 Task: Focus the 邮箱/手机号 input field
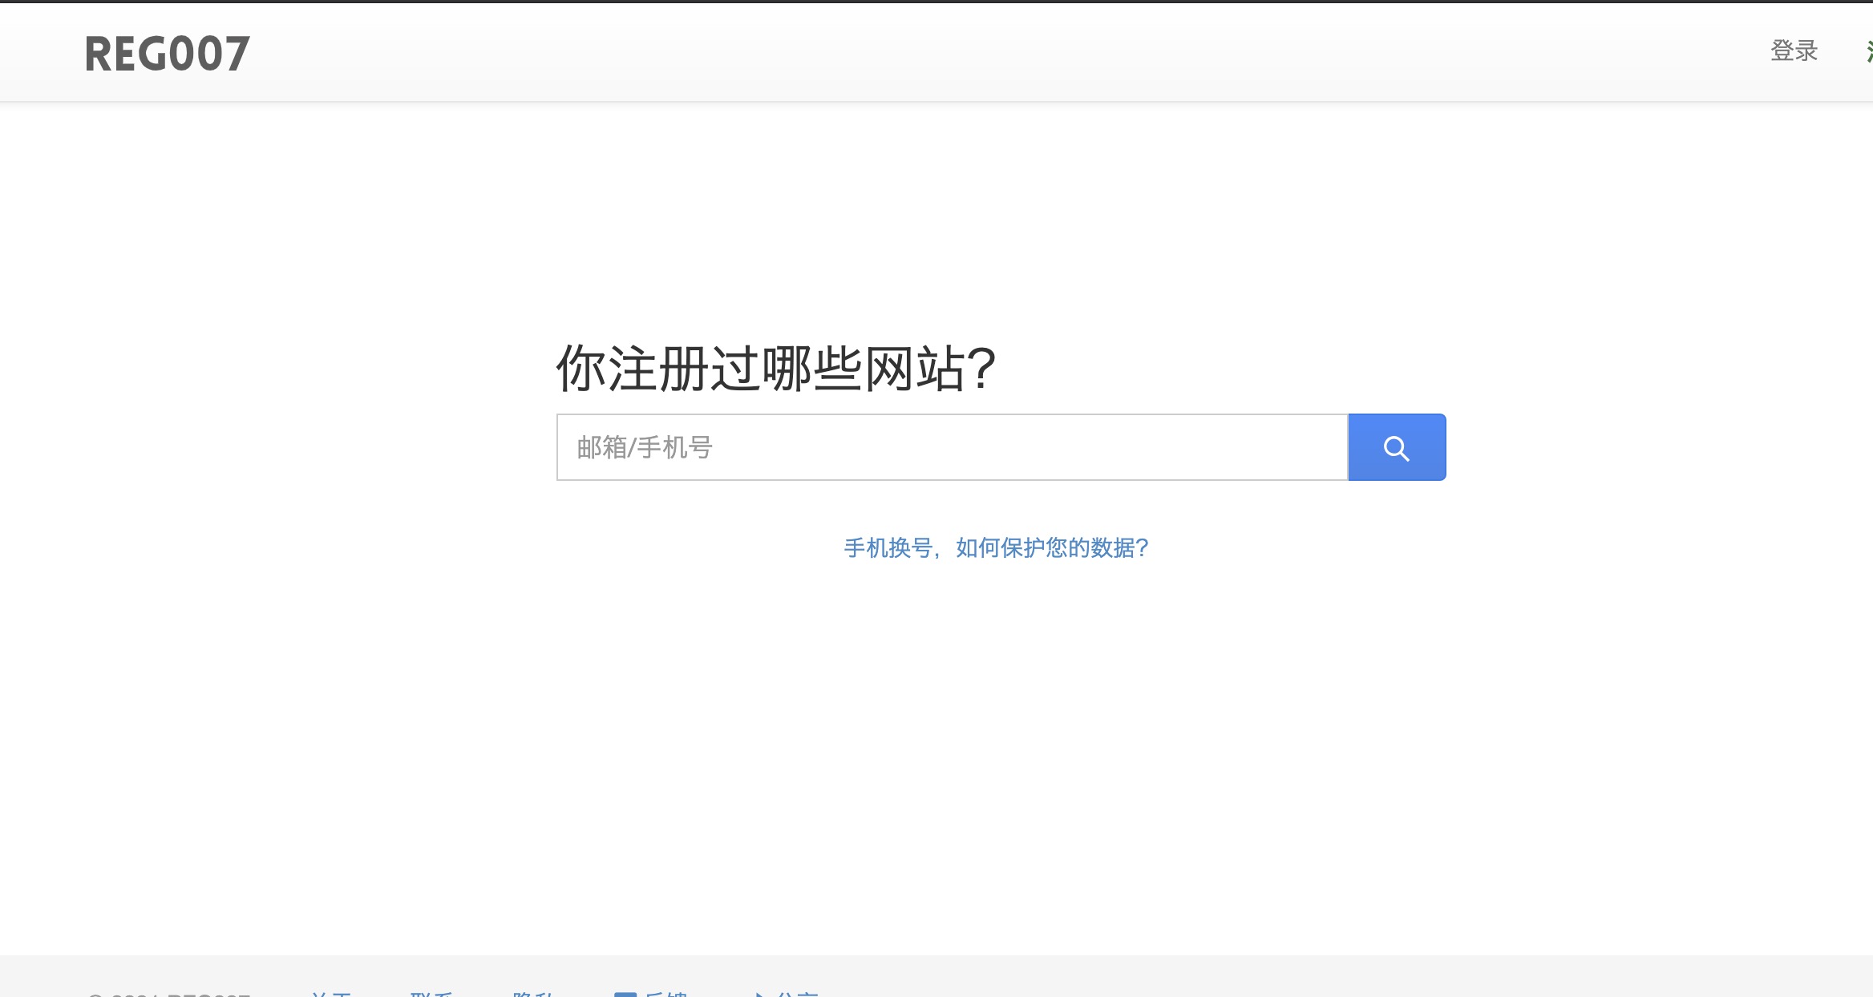953,447
